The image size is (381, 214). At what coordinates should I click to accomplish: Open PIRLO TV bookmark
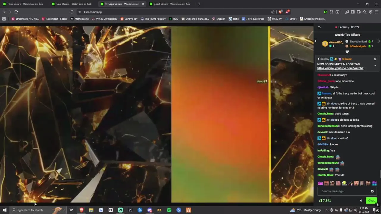(x=274, y=19)
